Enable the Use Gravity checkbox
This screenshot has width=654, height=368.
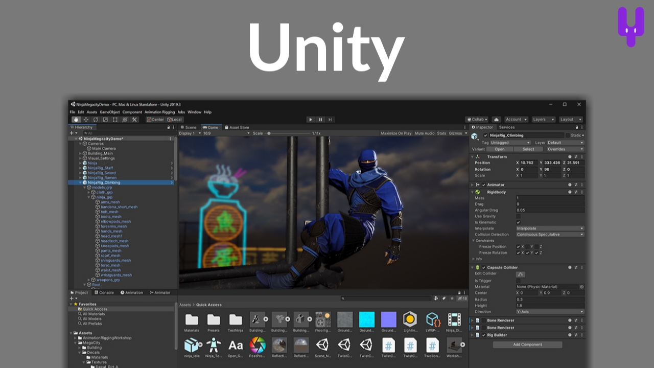519,216
